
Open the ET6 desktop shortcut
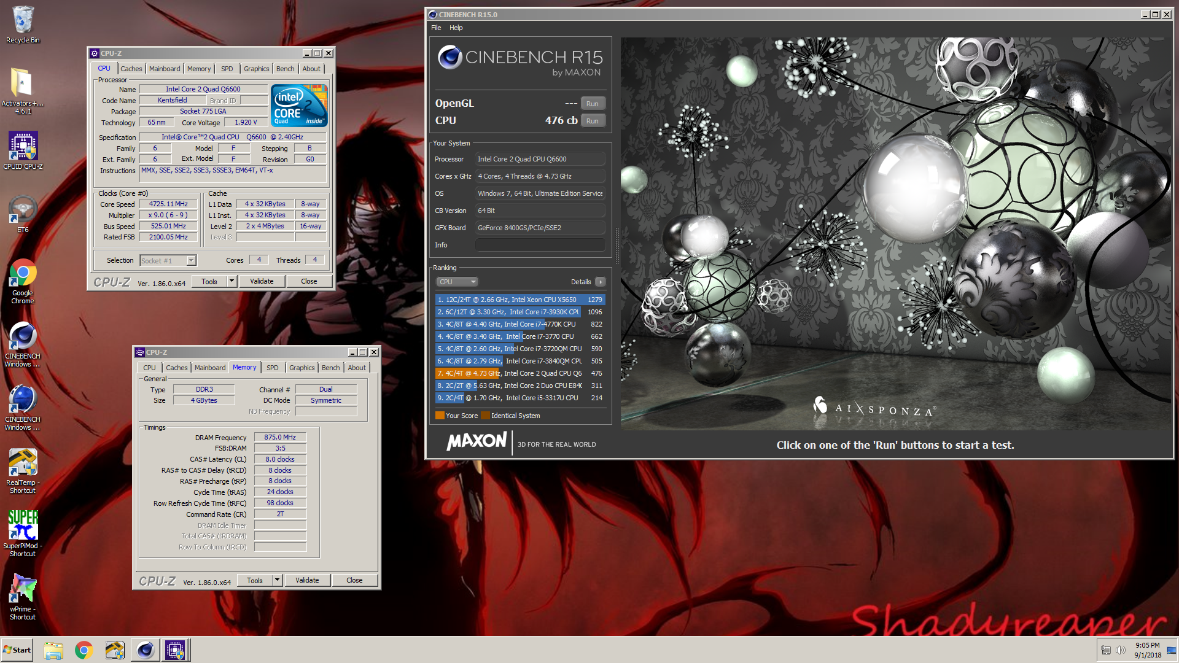(23, 214)
